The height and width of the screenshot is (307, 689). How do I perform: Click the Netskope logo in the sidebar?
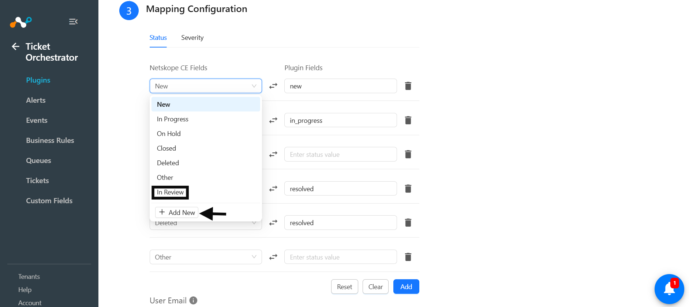[21, 22]
